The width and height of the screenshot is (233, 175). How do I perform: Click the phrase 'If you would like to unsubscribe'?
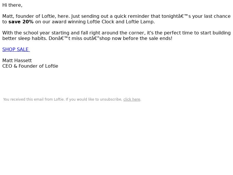pyautogui.click(x=94, y=99)
